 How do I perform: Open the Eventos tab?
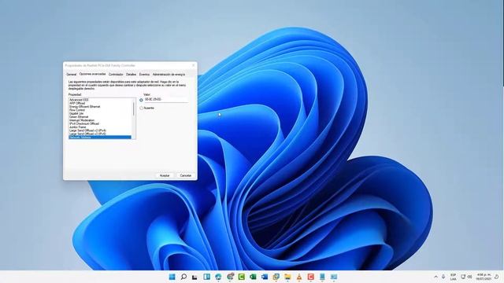click(144, 75)
